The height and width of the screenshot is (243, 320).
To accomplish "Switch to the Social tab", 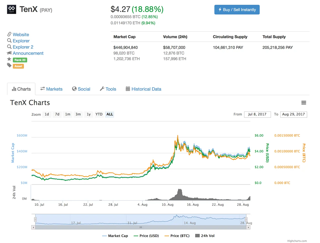I will click(81, 89).
